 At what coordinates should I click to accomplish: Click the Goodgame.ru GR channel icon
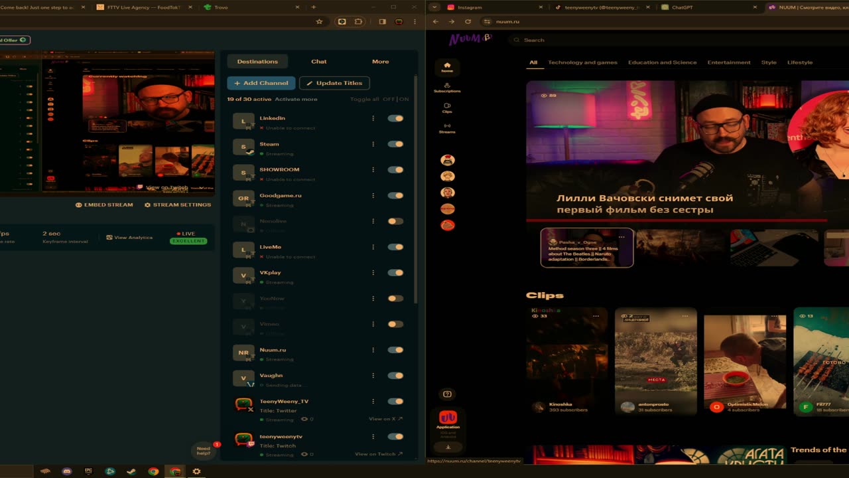243,199
